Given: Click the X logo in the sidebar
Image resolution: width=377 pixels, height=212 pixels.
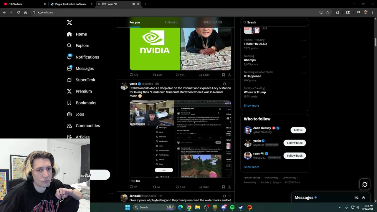Looking at the screenshot, I should 69,23.
